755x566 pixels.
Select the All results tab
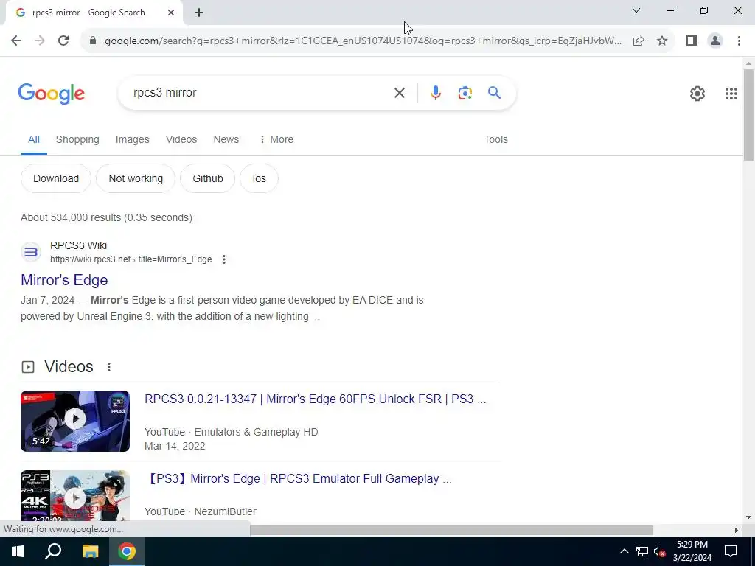click(34, 139)
